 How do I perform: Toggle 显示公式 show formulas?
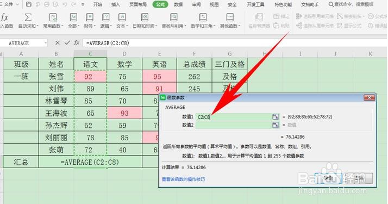[x=349, y=26]
